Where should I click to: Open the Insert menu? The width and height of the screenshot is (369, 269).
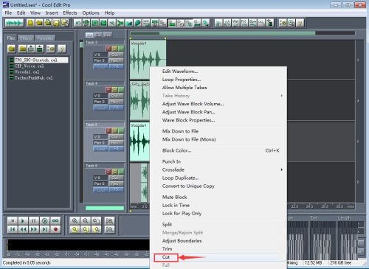click(52, 13)
